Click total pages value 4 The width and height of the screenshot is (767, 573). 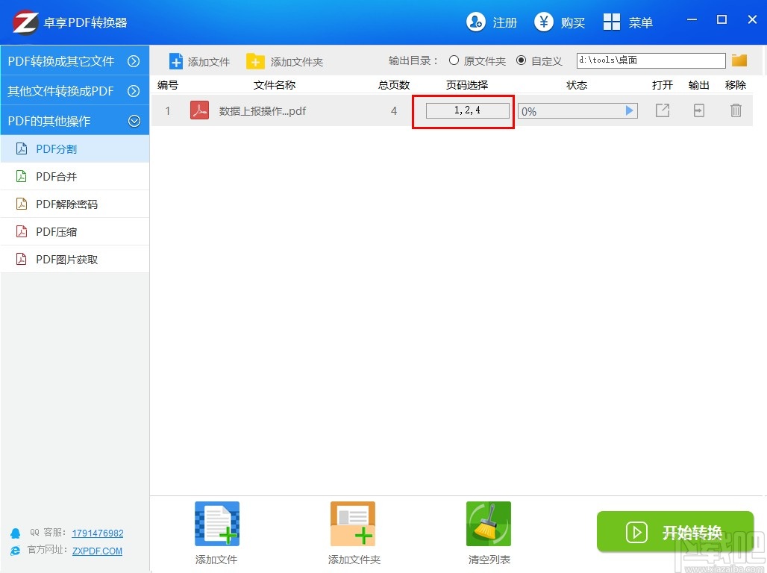(394, 111)
